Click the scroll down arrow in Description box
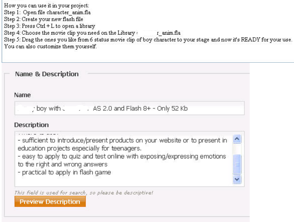 pos(237,179)
